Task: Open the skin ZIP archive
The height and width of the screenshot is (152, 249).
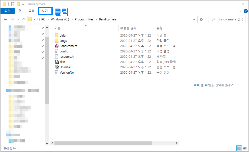Action: tap(62, 62)
